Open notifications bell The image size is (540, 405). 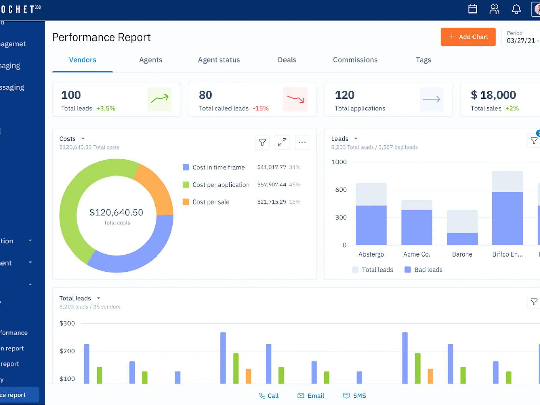pyautogui.click(x=516, y=9)
